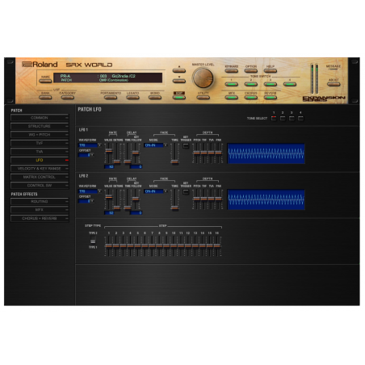The width and height of the screenshot is (365, 365).
Task: Toggle the MONO button
Action: [155, 98]
